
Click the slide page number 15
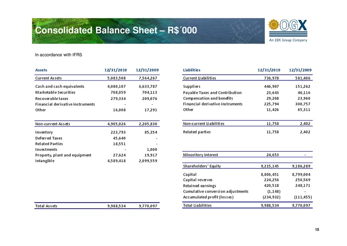(x=317, y=230)
